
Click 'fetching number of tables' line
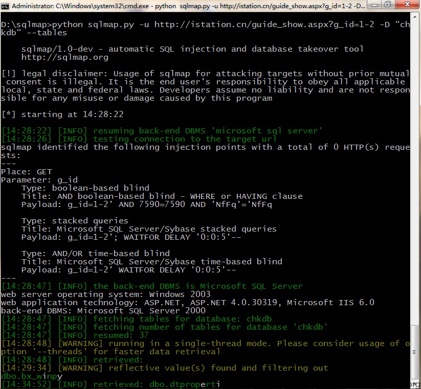164,327
